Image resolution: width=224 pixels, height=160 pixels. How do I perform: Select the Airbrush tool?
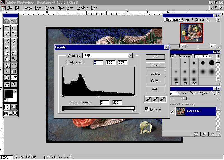7,41
